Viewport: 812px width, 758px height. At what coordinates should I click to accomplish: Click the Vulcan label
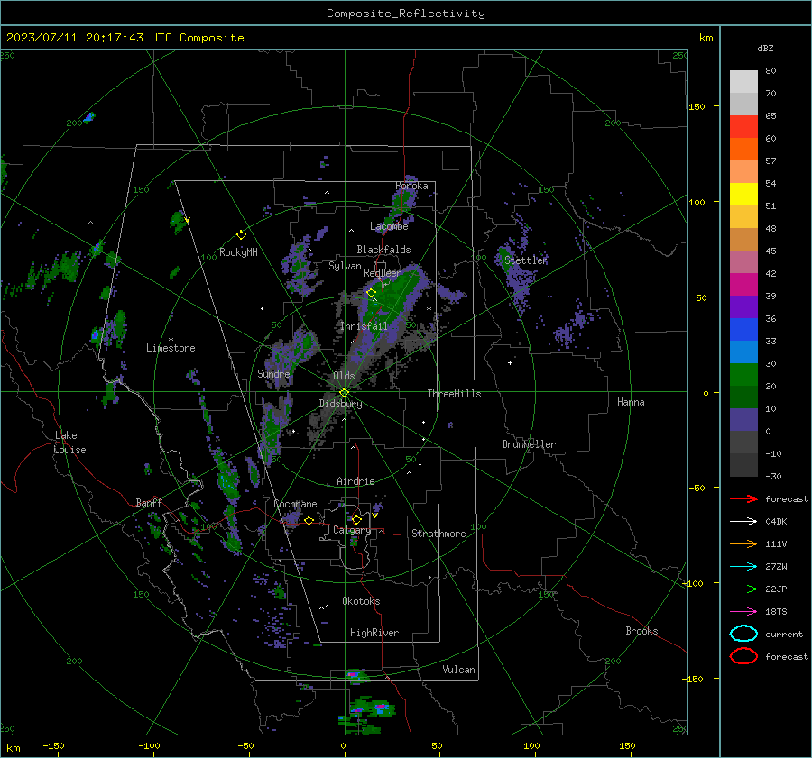click(x=459, y=670)
